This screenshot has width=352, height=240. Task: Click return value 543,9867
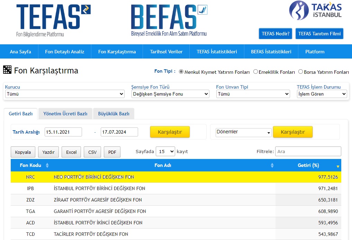tap(328, 234)
